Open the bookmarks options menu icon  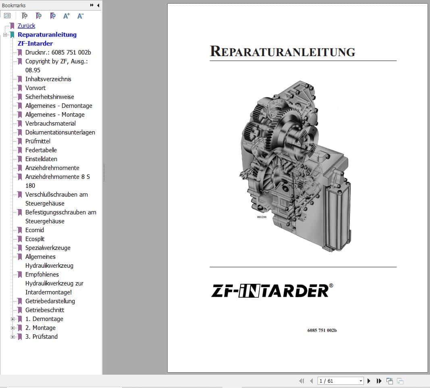pos(7,16)
